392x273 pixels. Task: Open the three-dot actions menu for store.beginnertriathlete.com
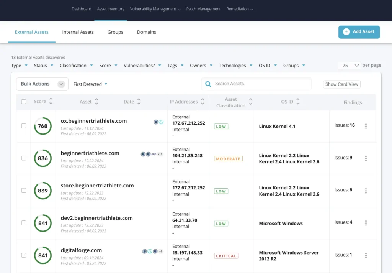coord(366,191)
